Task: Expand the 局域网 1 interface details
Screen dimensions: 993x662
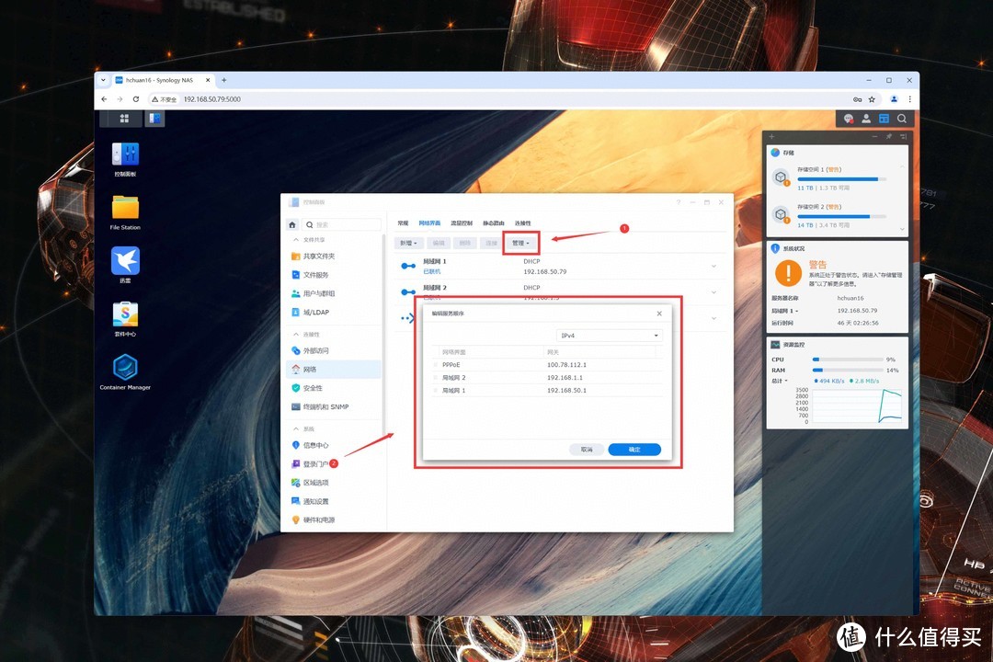Action: 713,267
